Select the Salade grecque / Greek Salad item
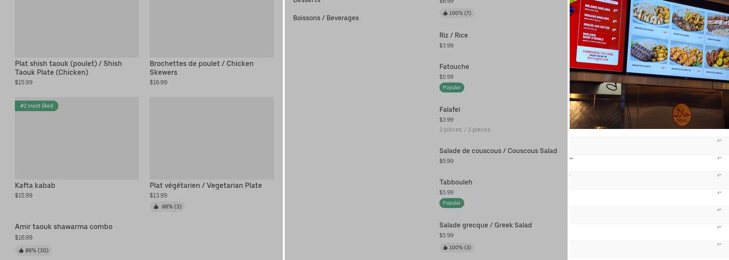Image resolution: width=729 pixels, height=260 pixels. pos(485,225)
